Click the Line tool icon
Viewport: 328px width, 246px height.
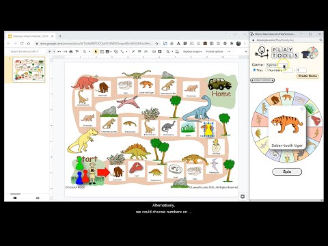[122, 52]
